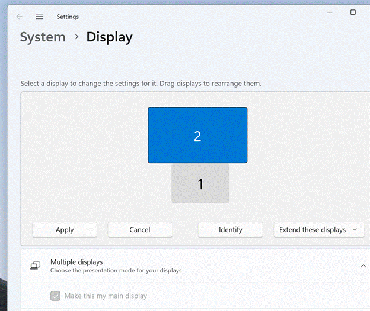
Task: Collapse the Multiple displays section
Action: [363, 266]
